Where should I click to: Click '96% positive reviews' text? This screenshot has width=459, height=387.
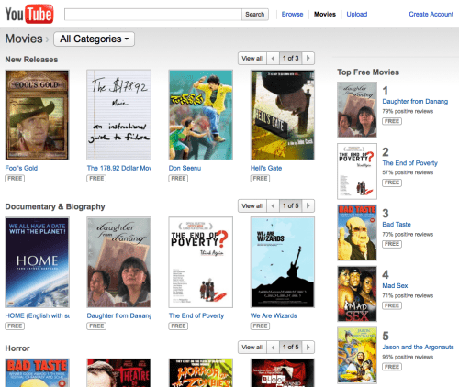[408, 357]
